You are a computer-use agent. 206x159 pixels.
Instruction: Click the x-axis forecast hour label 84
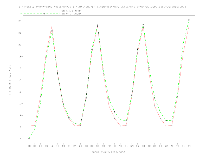189,146
